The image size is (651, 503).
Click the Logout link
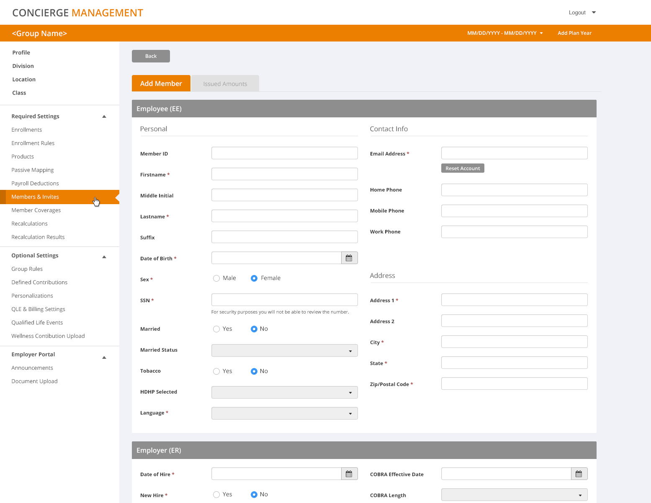click(x=577, y=13)
